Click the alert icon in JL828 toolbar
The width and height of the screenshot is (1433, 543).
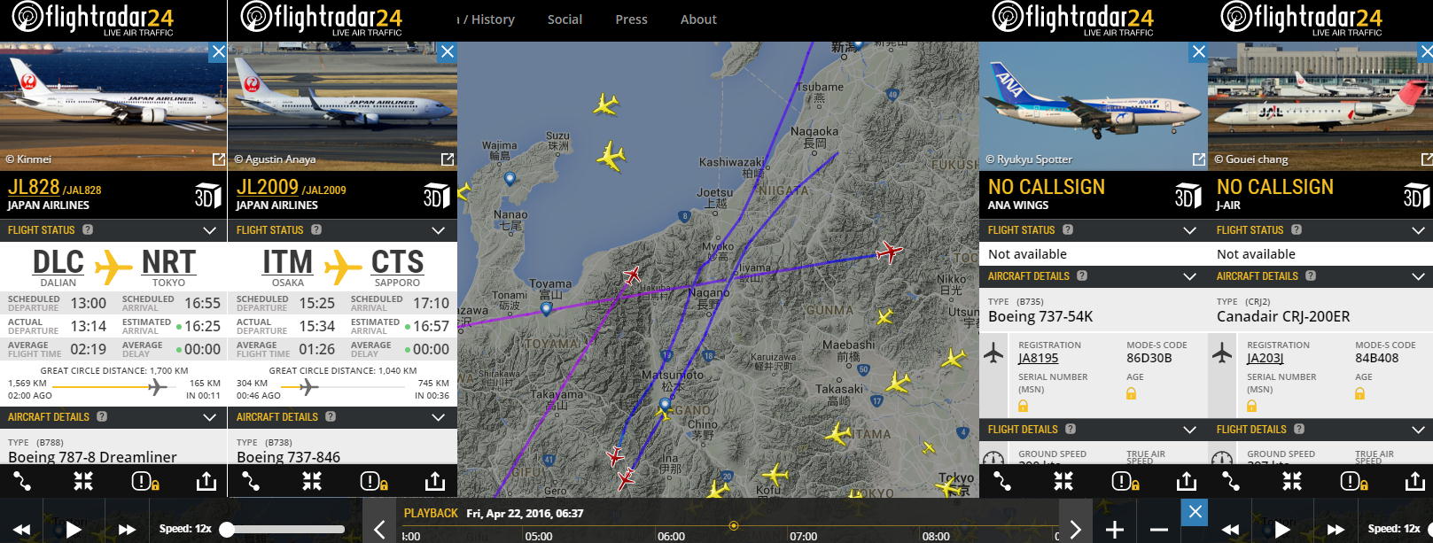144,481
